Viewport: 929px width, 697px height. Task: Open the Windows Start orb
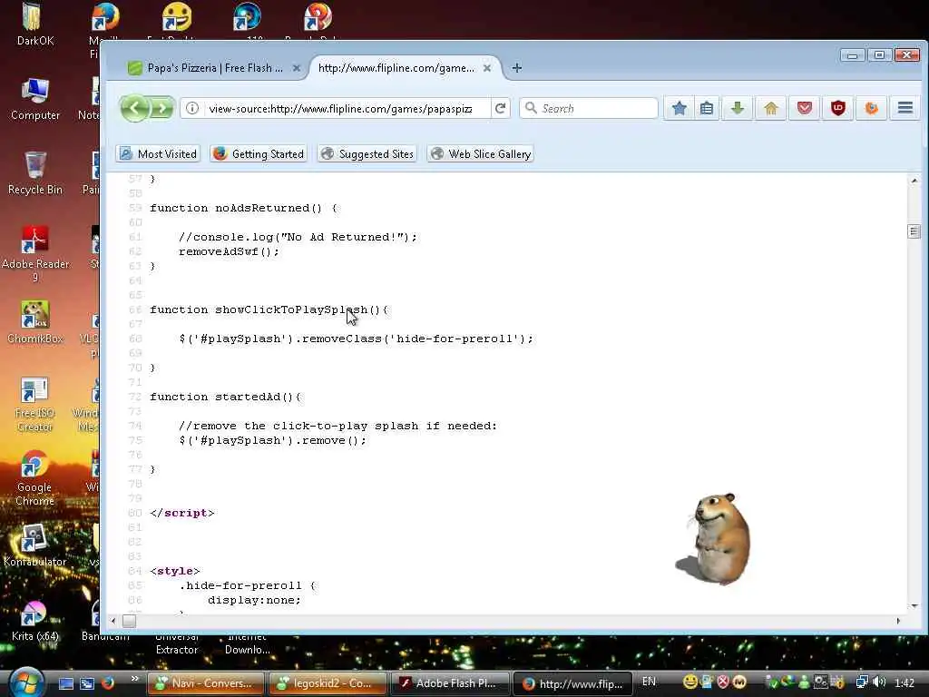[x=26, y=682]
